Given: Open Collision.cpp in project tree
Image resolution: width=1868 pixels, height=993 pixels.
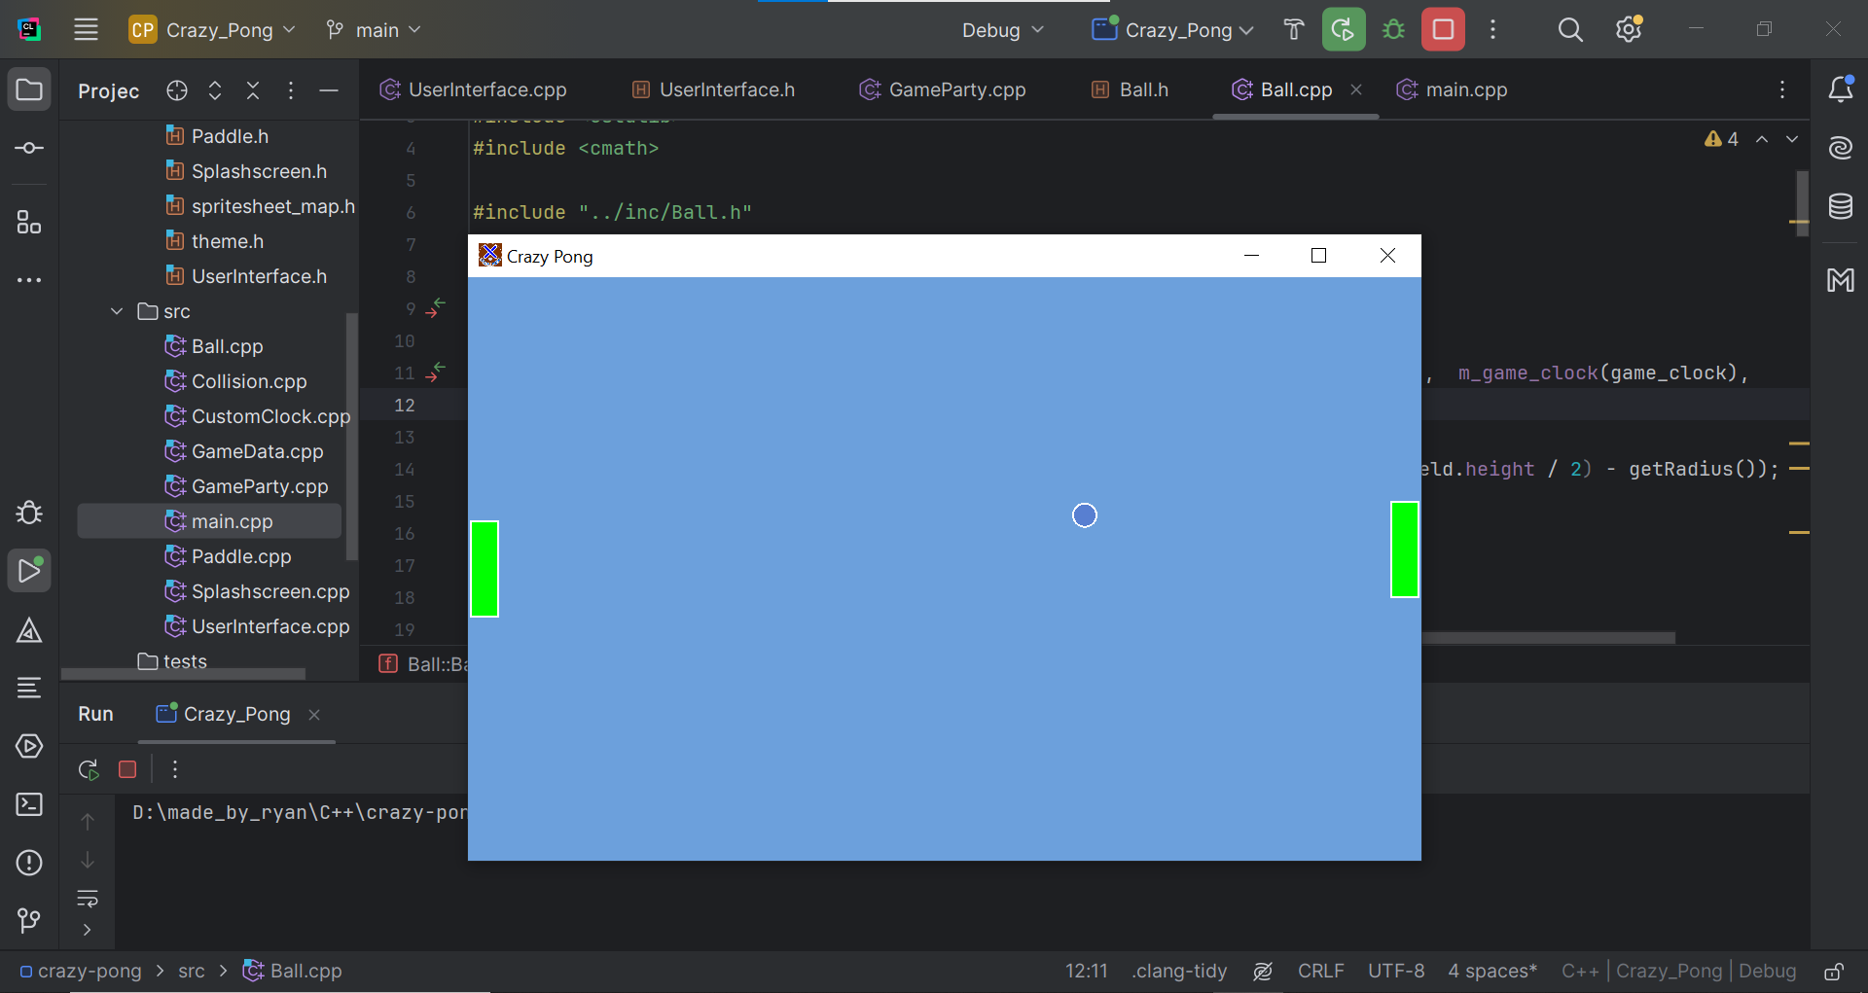Looking at the screenshot, I should [x=249, y=381].
